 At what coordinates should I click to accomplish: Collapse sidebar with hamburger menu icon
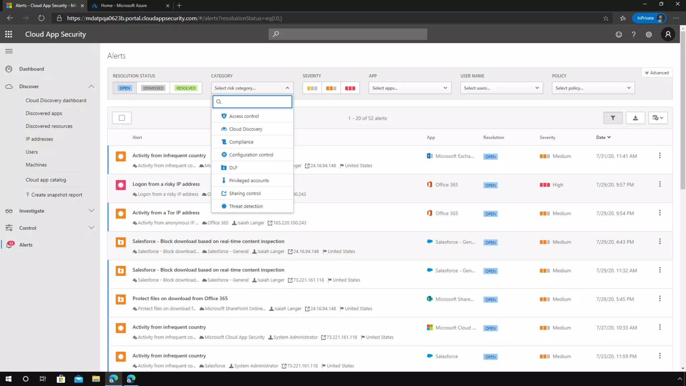9,51
